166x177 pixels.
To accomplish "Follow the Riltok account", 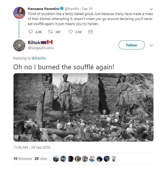I will 131,45.
